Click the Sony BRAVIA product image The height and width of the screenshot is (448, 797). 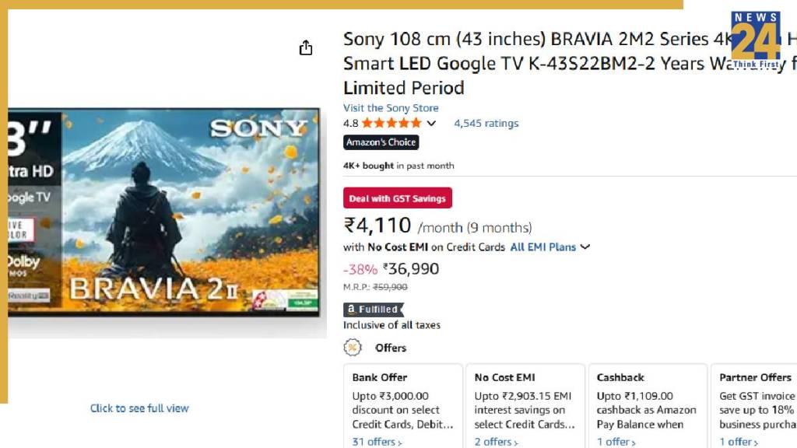tap(163, 212)
